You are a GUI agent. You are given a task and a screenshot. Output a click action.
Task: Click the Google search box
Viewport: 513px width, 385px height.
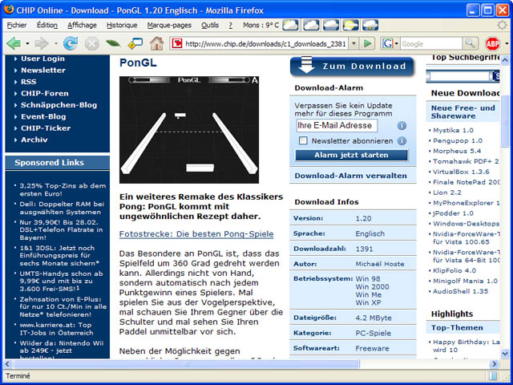(x=431, y=43)
